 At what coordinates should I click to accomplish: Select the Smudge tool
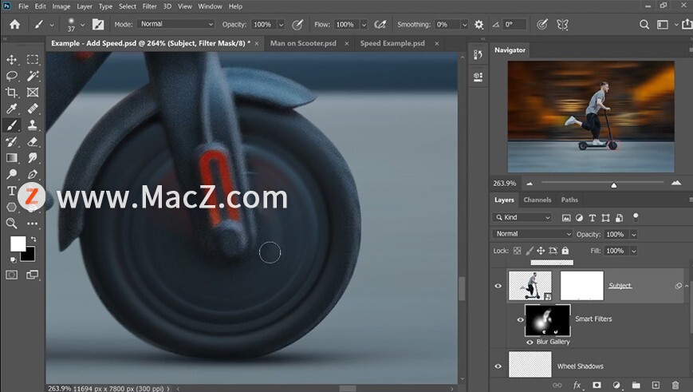click(x=32, y=158)
